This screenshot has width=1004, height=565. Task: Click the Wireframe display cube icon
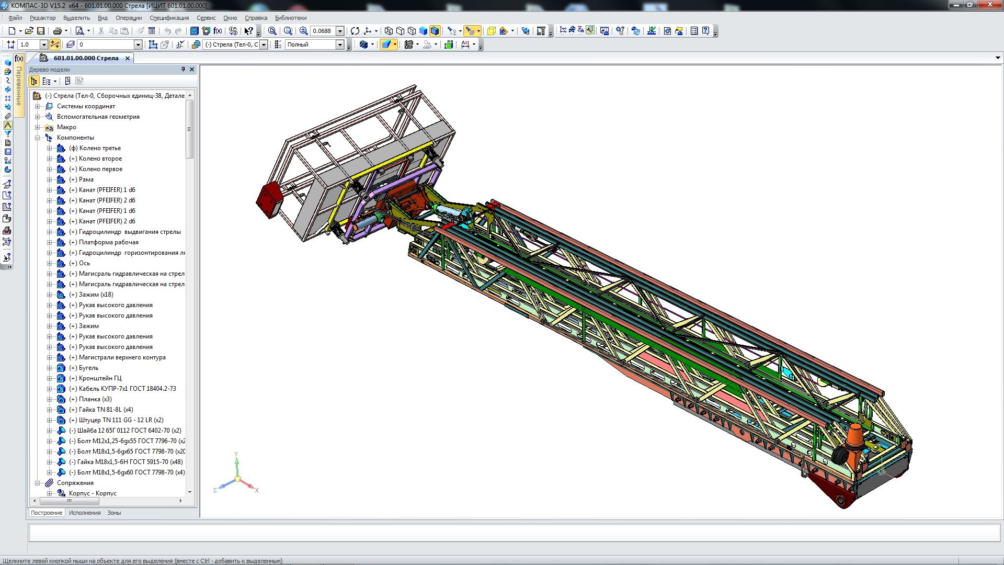click(389, 31)
